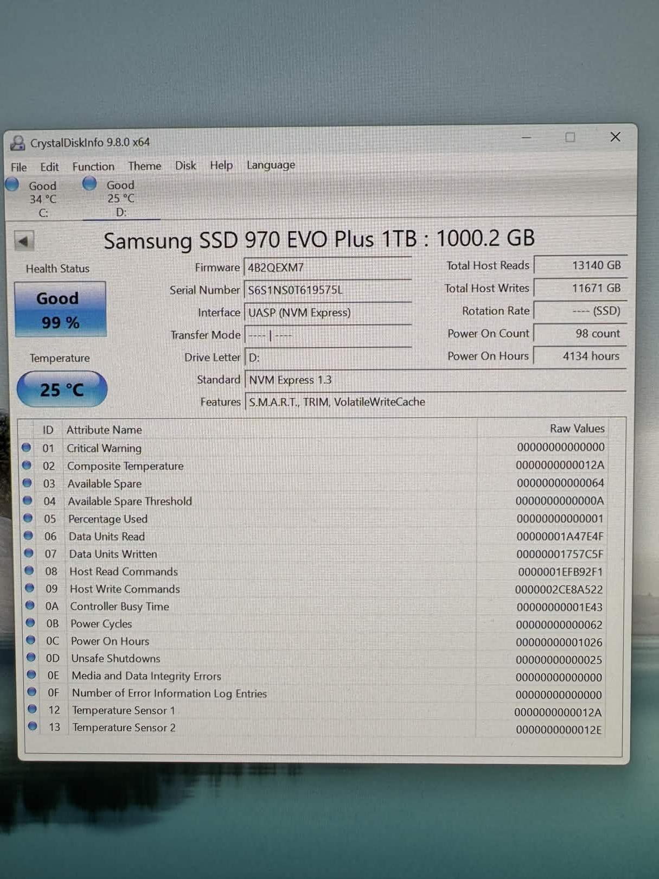This screenshot has height=879, width=659.
Task: Click status dot for Temperature Sensor 1 row
Action: pyautogui.click(x=33, y=709)
